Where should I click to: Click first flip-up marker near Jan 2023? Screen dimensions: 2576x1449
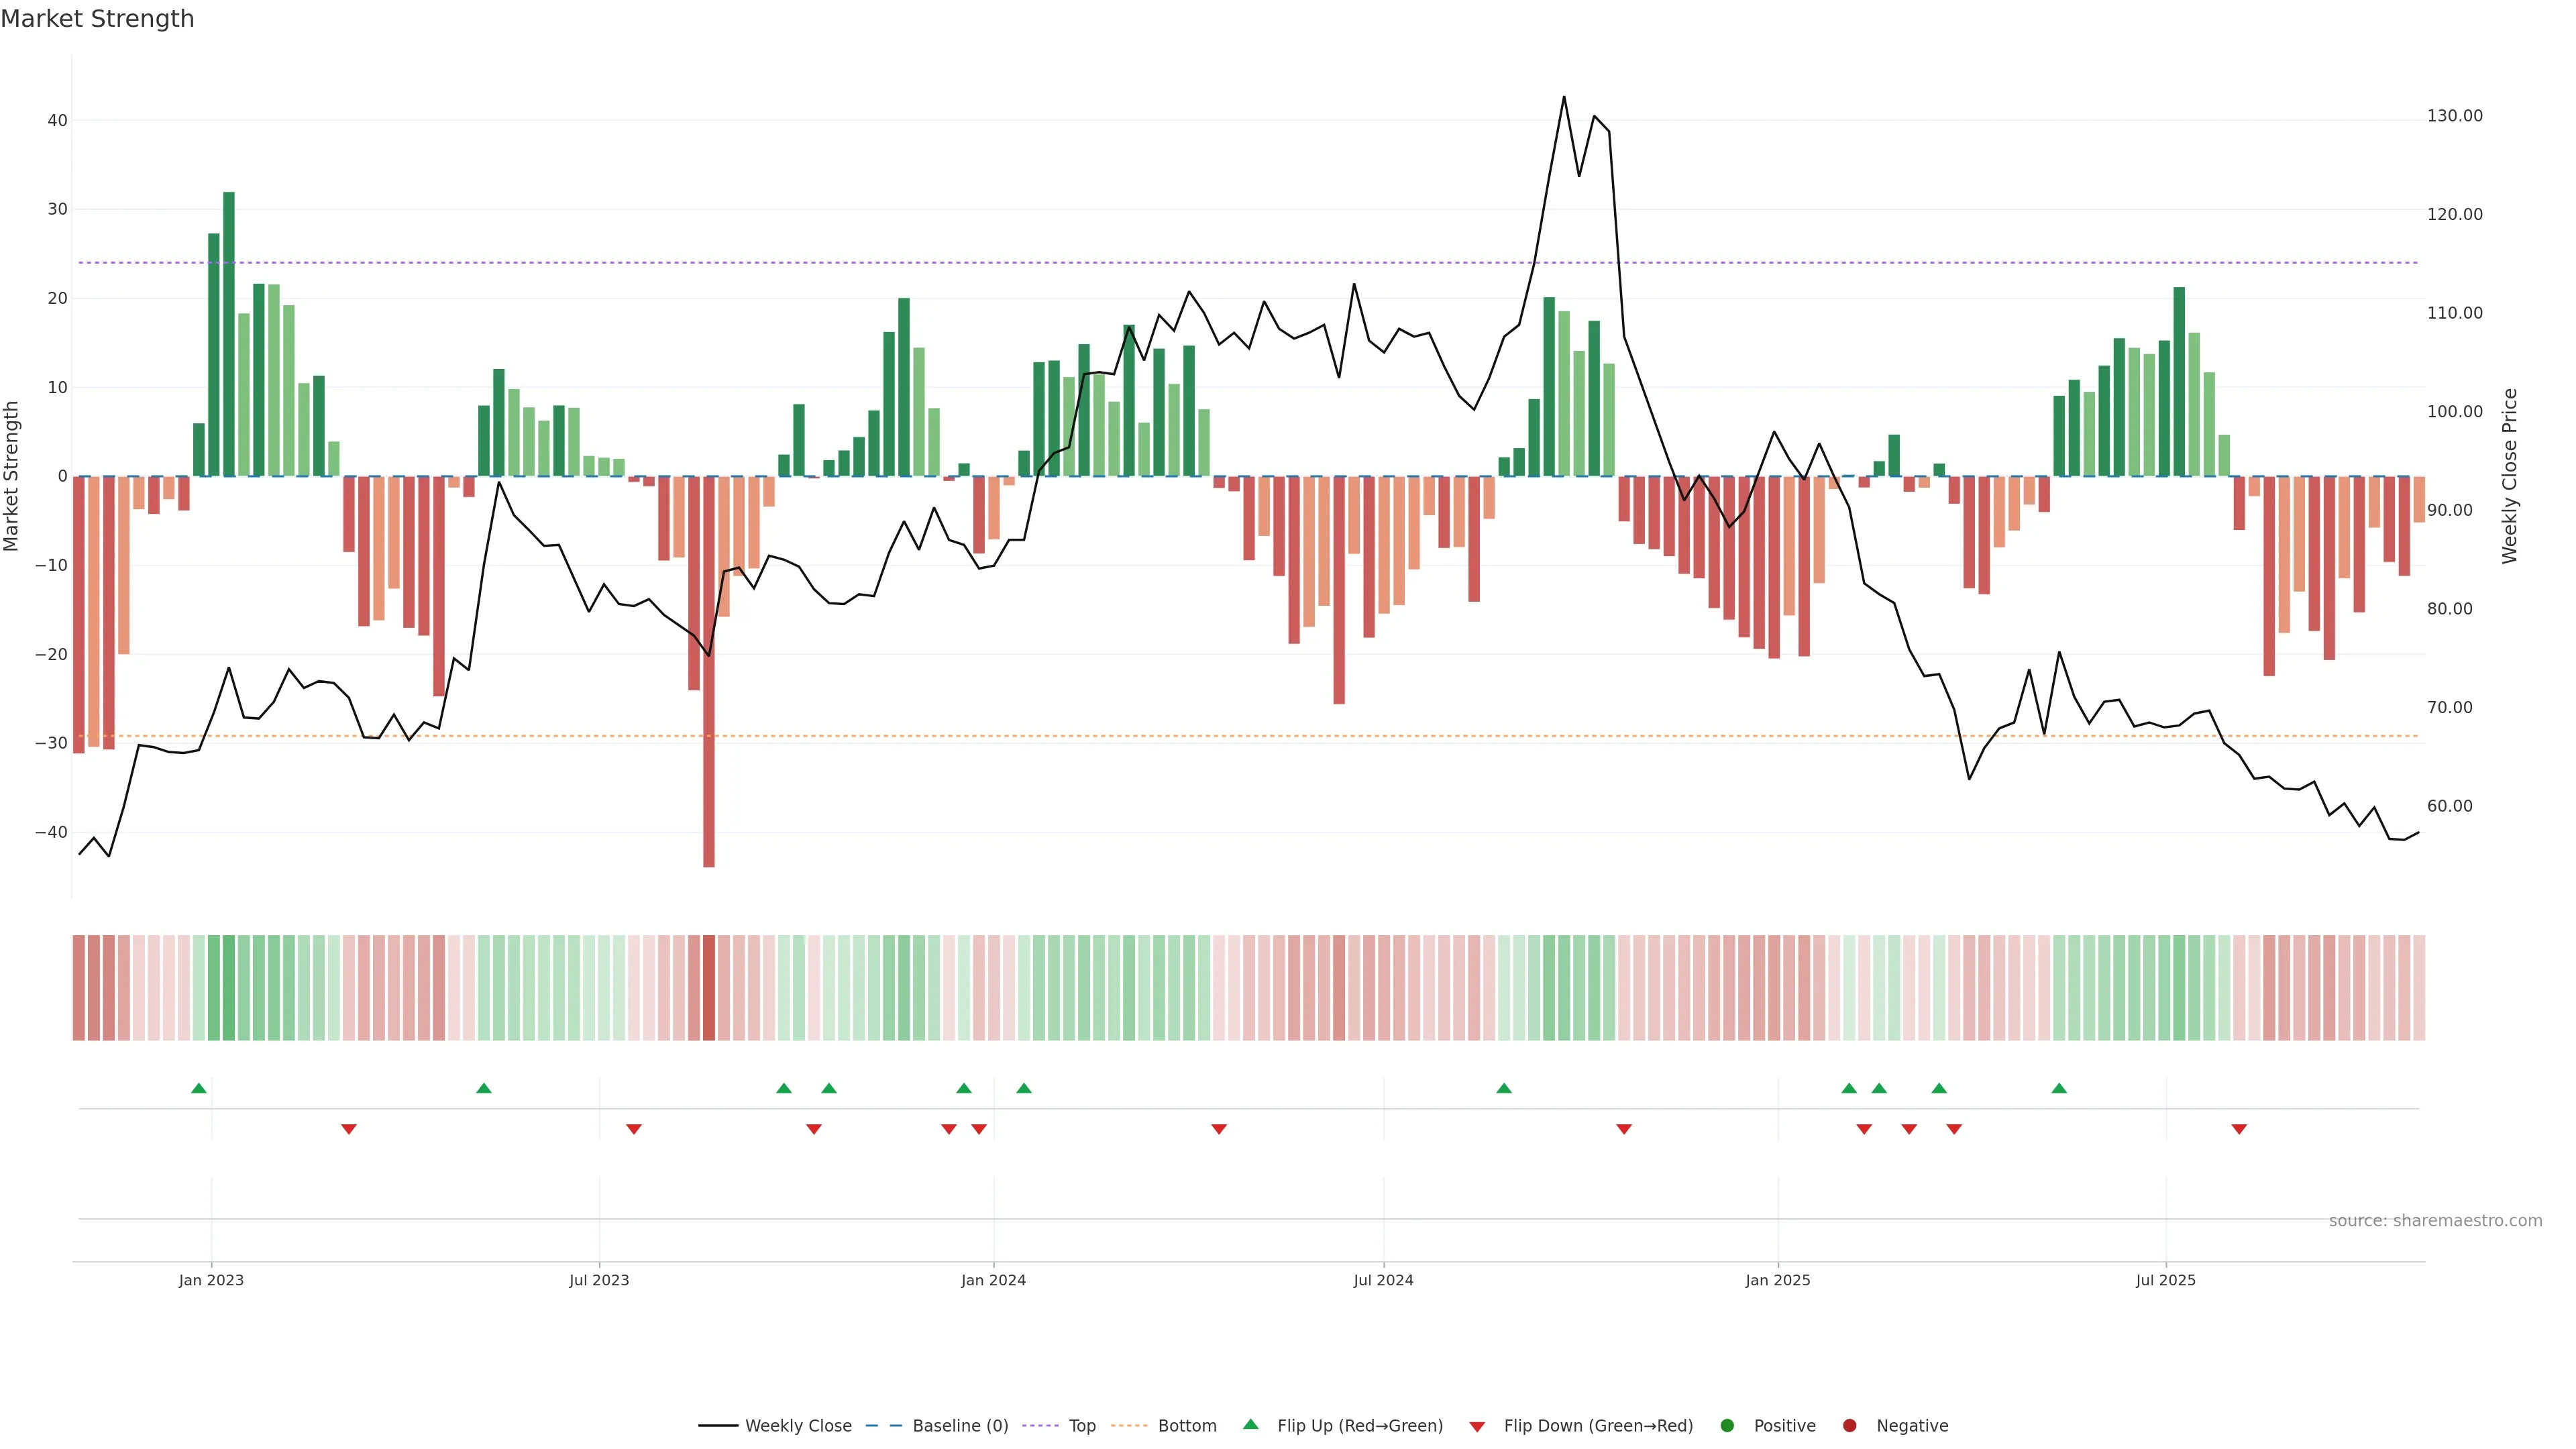199,1088
